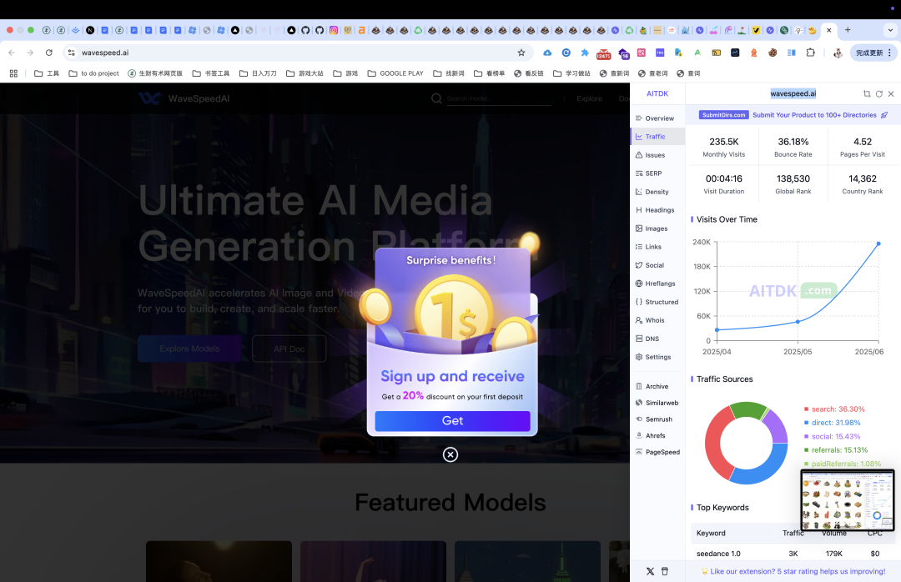Open the Similarweb link
This screenshot has width=901, height=582.
coord(657,404)
